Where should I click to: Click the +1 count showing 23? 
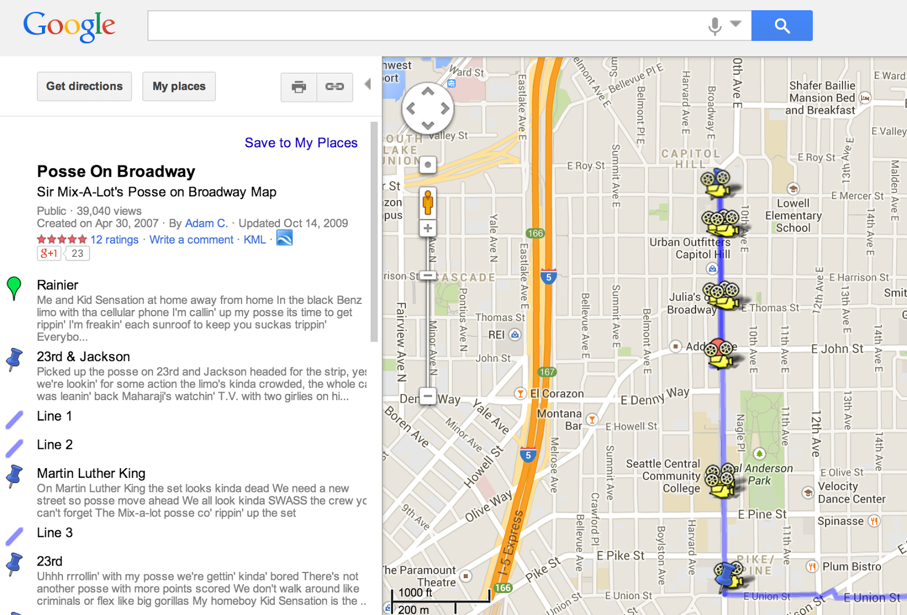point(78,253)
